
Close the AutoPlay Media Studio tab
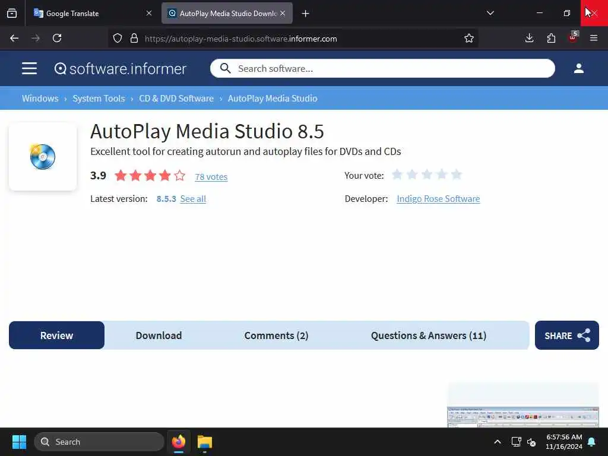[x=283, y=13]
